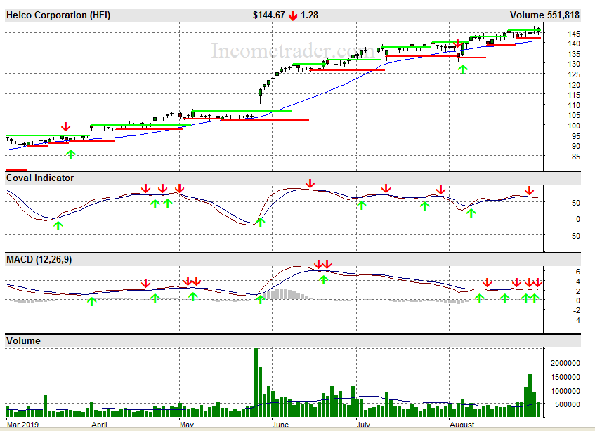Viewport: 595px width, 431px height.
Task: Click the 120 price axis label
Action: 574,85
